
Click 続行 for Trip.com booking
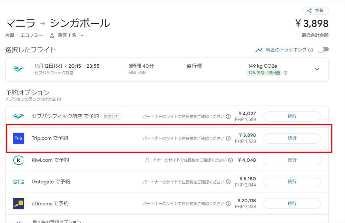[292, 138]
